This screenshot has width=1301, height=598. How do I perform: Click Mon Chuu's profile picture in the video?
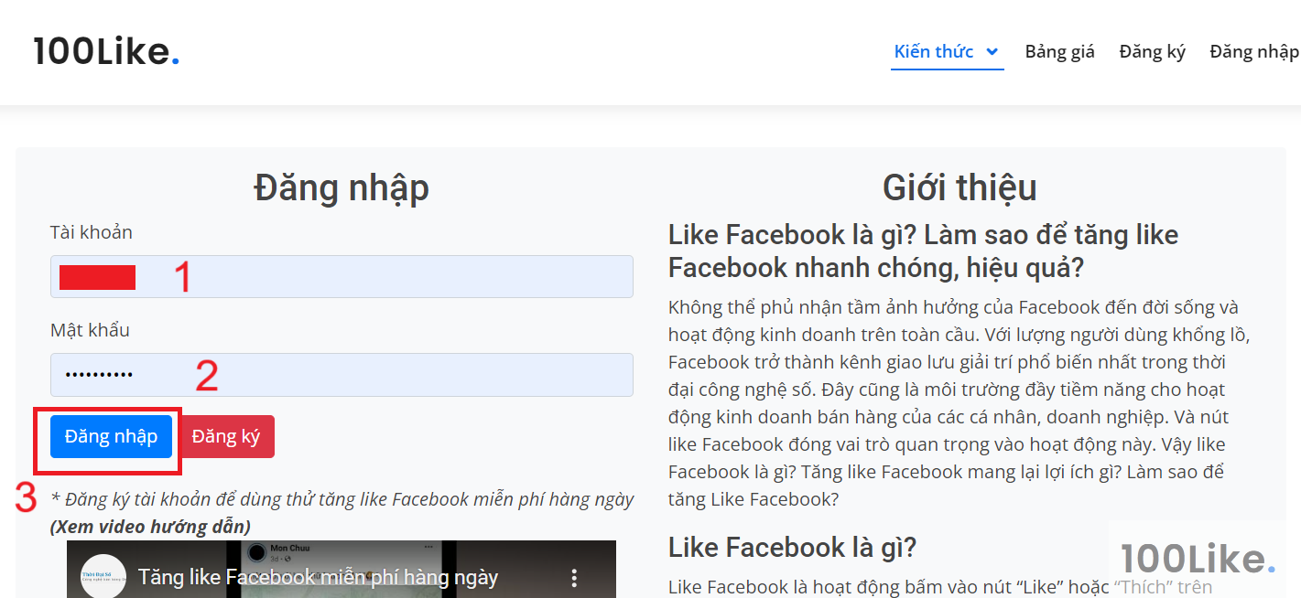coord(256,551)
